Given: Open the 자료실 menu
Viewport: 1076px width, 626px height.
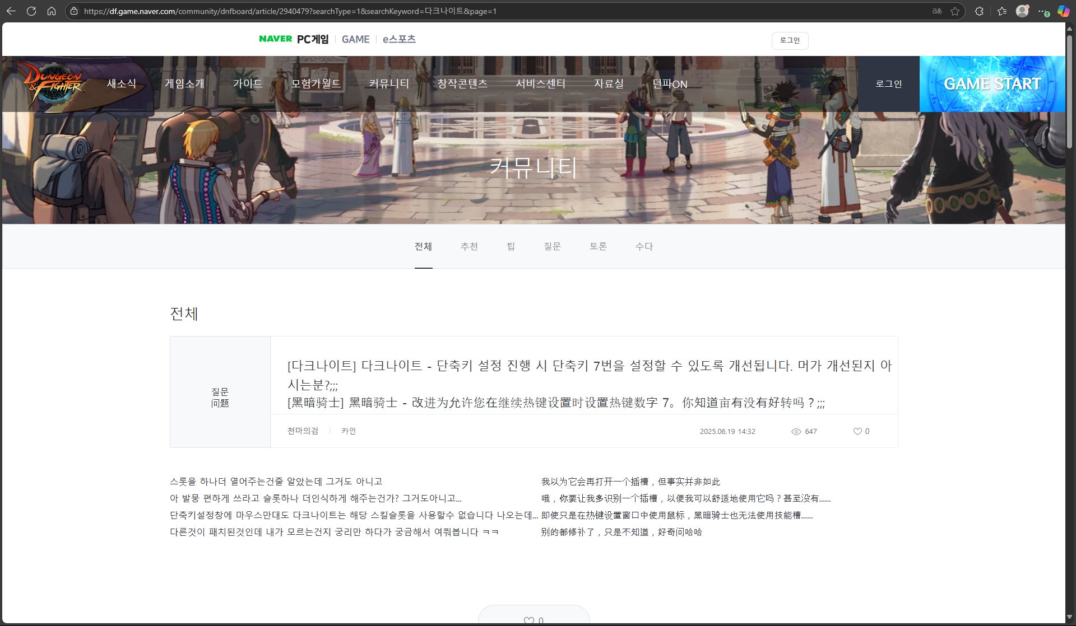Looking at the screenshot, I should tap(609, 84).
